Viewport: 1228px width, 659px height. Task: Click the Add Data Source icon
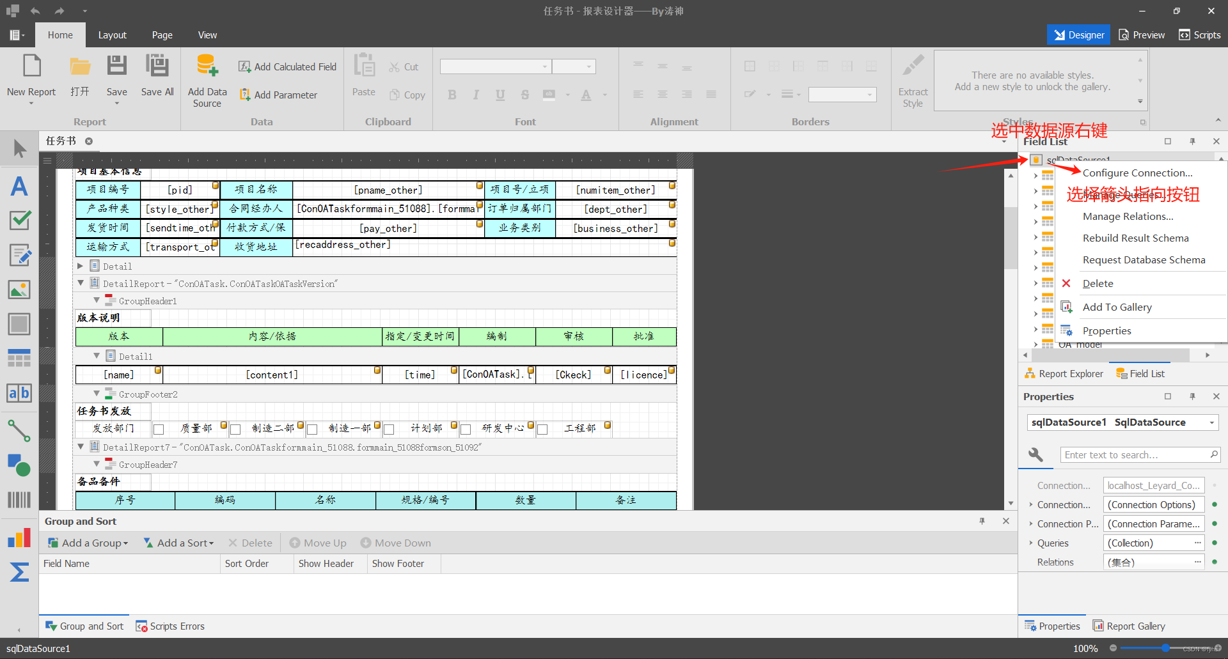click(x=207, y=66)
